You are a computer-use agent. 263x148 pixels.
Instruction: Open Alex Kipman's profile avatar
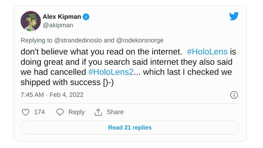click(x=31, y=21)
